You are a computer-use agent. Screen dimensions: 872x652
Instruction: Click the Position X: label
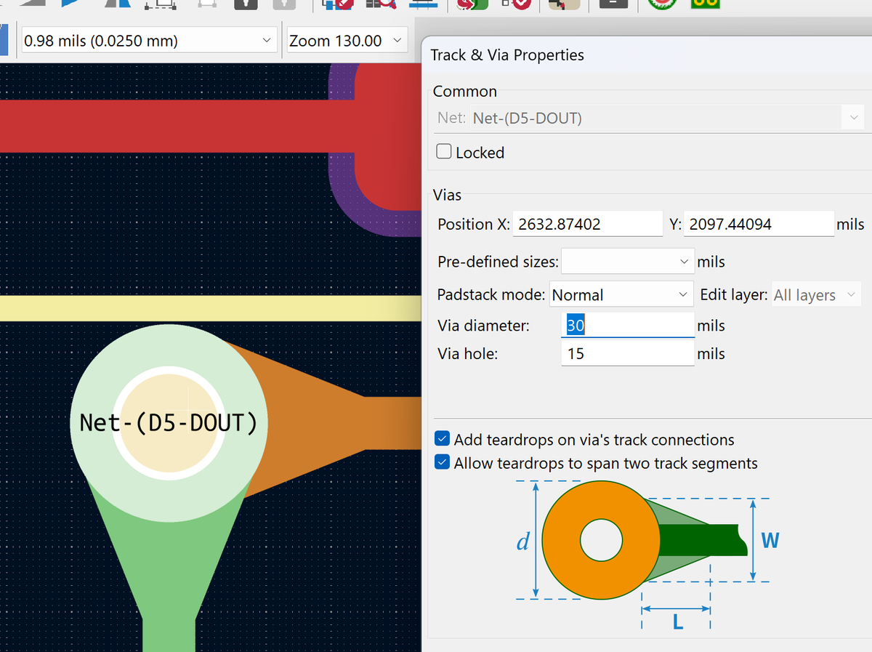pos(474,225)
